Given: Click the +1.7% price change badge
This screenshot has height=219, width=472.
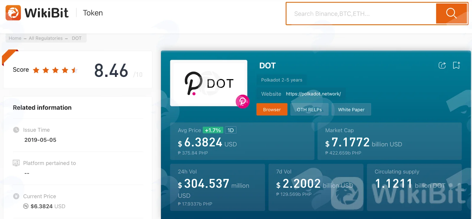Looking at the screenshot, I should (213, 130).
